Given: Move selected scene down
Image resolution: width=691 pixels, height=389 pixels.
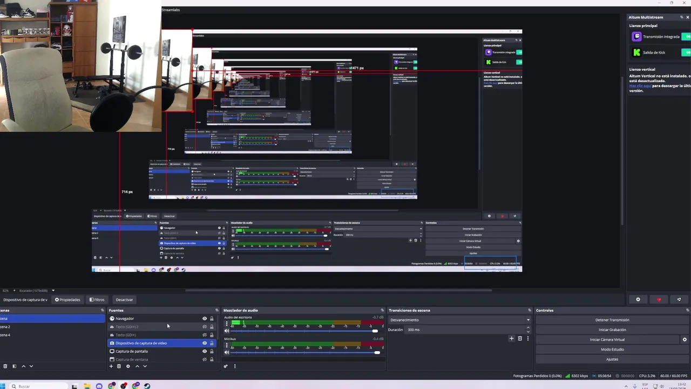Looking at the screenshot, I should [31, 366].
